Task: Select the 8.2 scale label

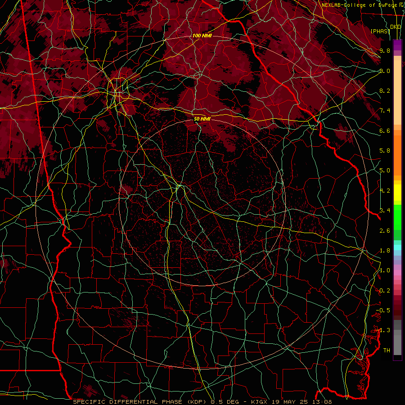Action: click(385, 90)
